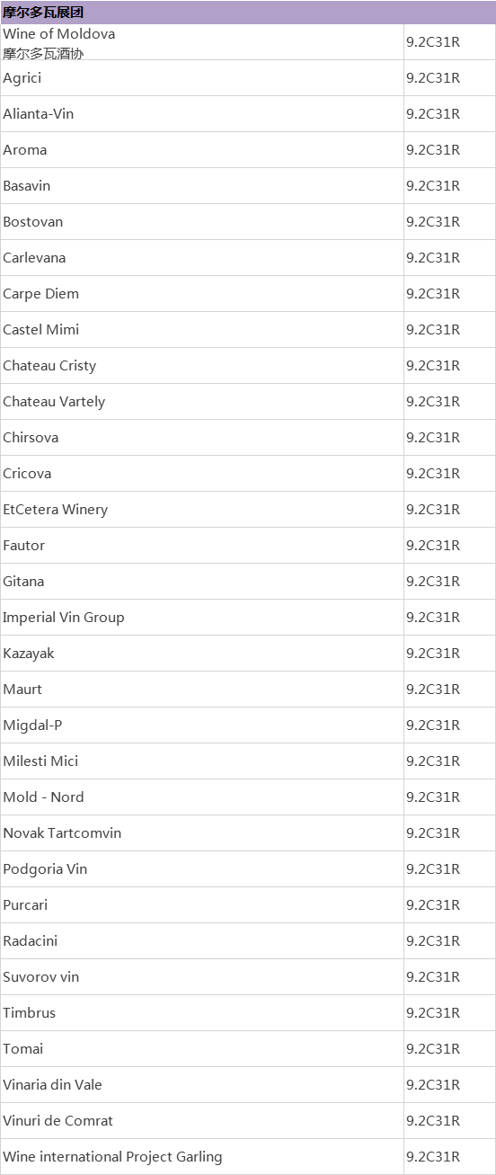This screenshot has width=496, height=1175.
Task: Select the Alianta-Vin row
Action: (x=248, y=114)
